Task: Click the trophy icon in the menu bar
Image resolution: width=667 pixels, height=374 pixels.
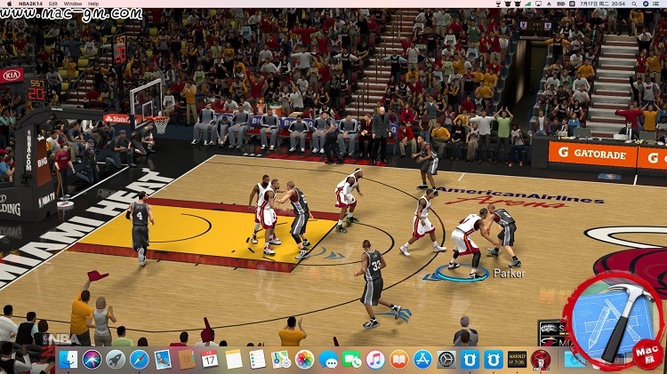Action: coord(498,4)
